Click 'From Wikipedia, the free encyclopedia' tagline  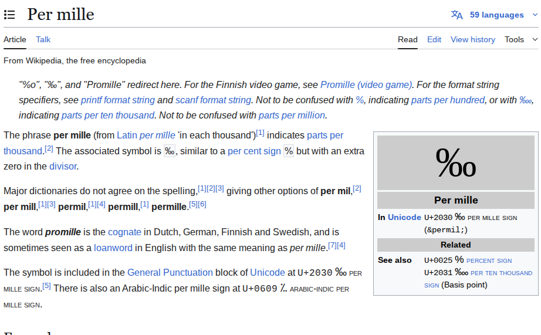click(x=75, y=60)
